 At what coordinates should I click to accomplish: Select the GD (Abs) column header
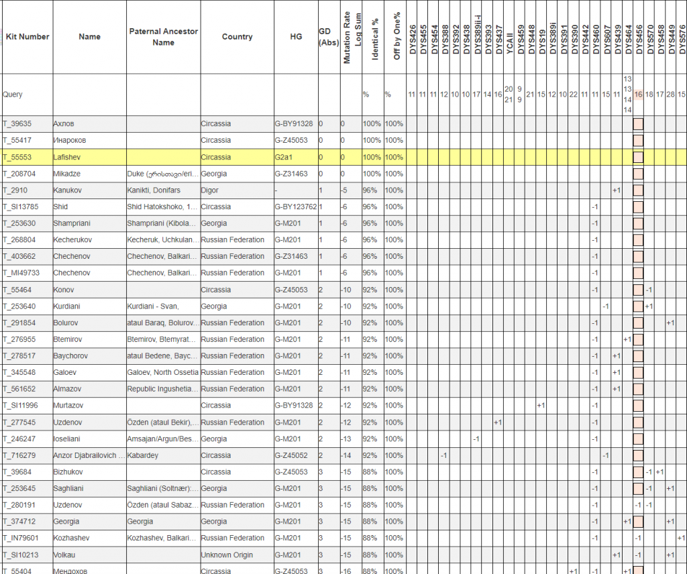(329, 37)
